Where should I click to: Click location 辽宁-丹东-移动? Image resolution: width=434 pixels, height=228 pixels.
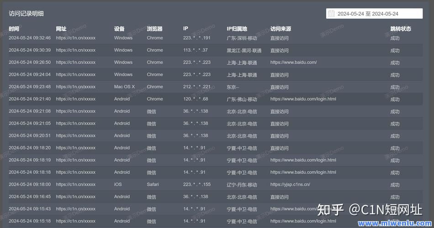point(242,185)
